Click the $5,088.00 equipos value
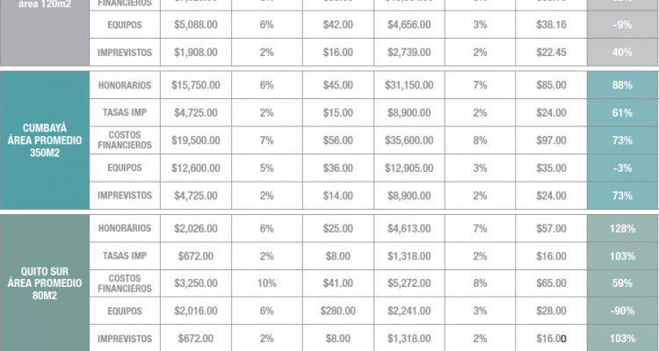The image size is (659, 351). tap(195, 25)
